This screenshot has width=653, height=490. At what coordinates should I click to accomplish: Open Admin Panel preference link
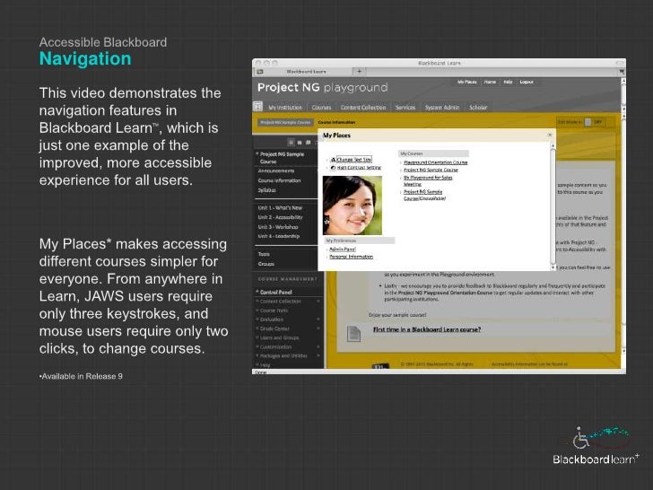[x=343, y=249]
